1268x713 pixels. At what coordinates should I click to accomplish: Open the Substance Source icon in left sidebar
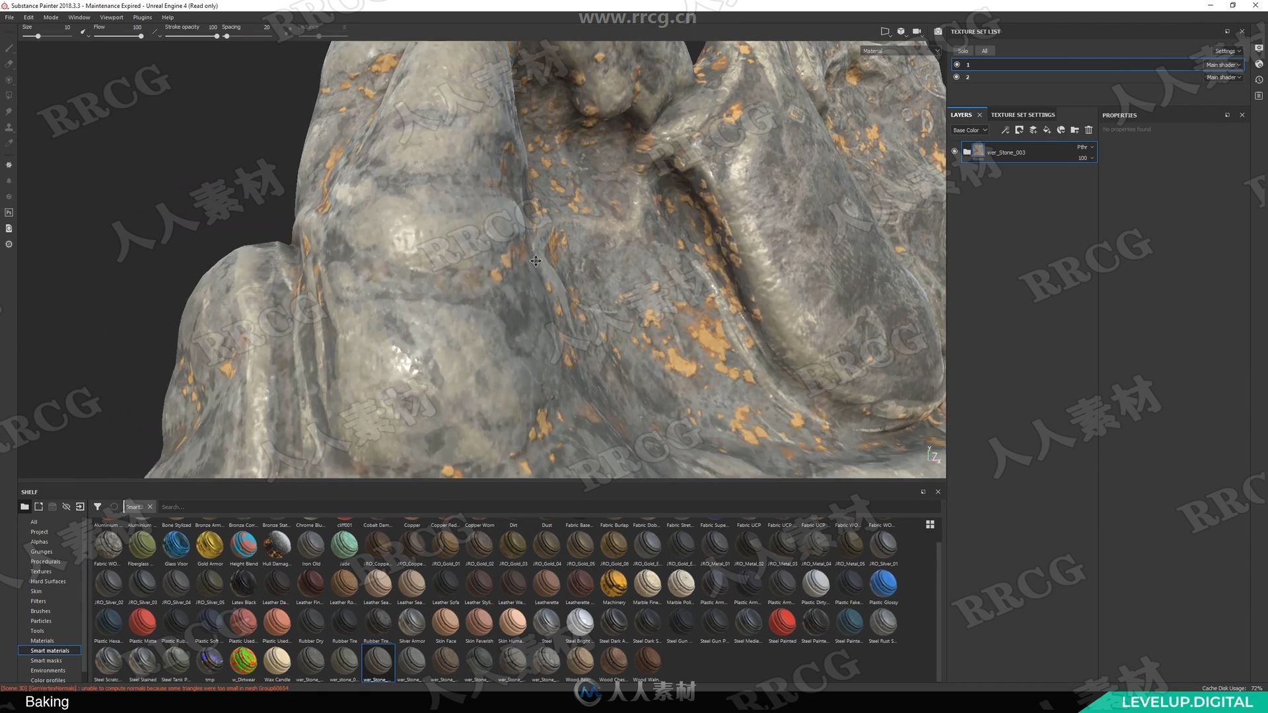coord(9,244)
